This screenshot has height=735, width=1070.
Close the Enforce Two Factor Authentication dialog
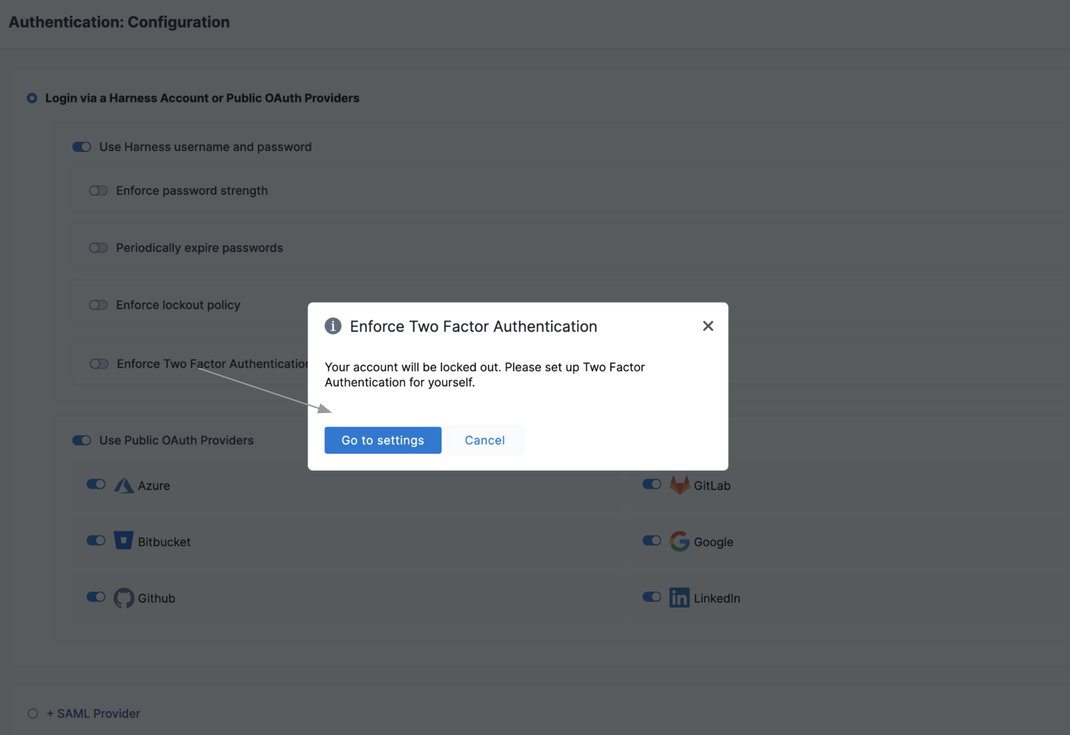708,326
